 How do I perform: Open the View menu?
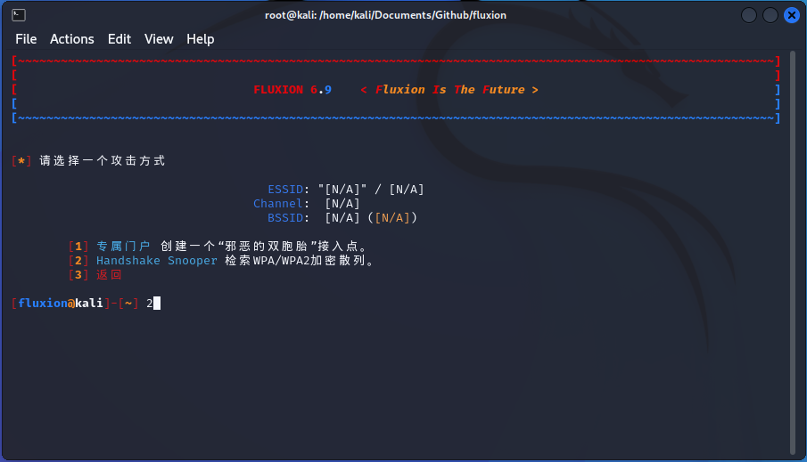159,39
